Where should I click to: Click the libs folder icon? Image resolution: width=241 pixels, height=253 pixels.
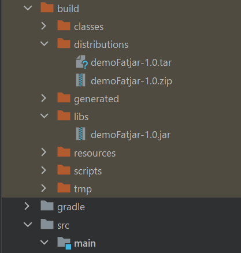(x=64, y=116)
